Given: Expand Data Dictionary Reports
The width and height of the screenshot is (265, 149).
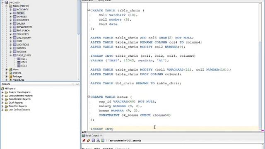Looking at the screenshot, I should pos(2,96).
